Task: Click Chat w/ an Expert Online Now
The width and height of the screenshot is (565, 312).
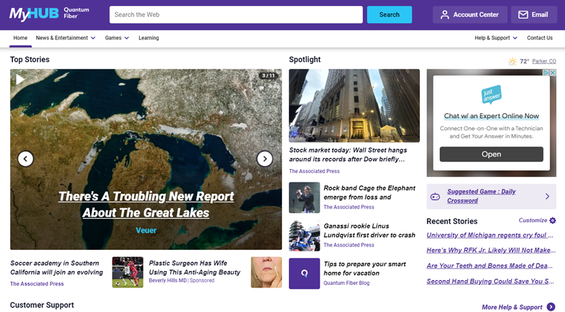Action: pyautogui.click(x=491, y=116)
